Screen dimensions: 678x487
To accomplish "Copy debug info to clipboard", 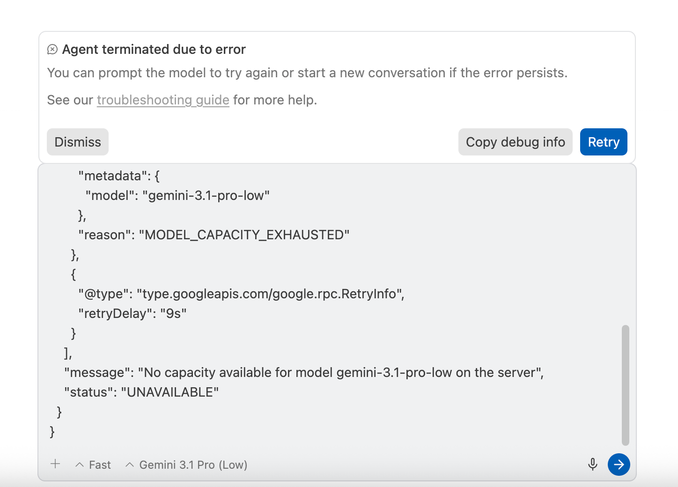I will pyautogui.click(x=516, y=142).
